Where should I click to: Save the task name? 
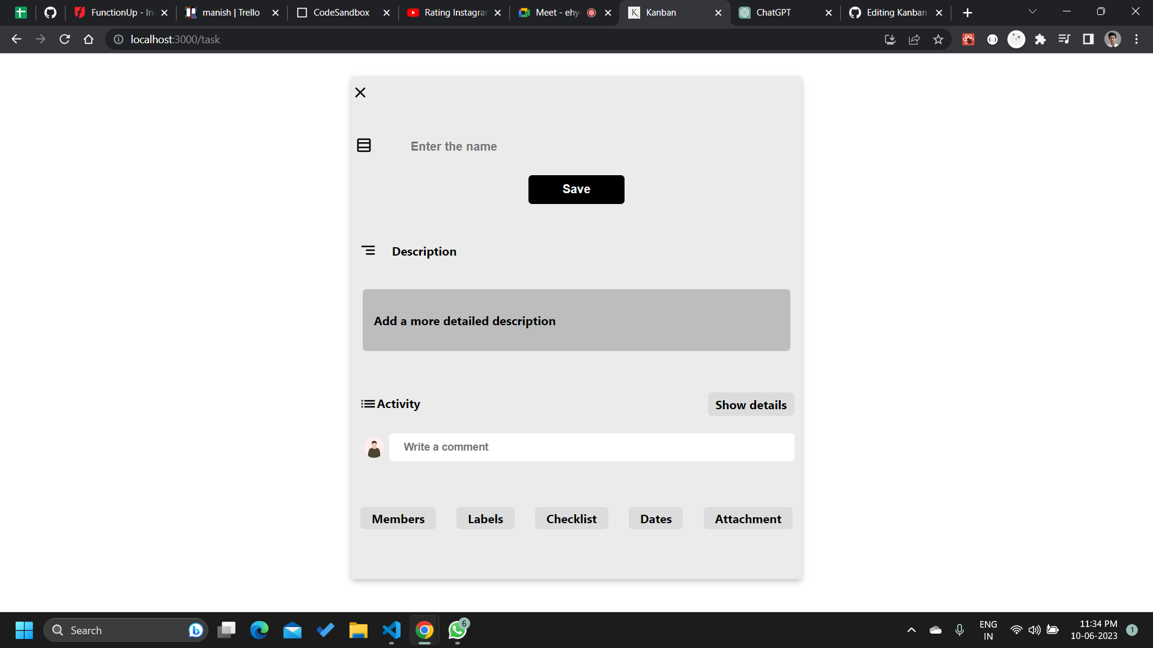[x=576, y=189]
